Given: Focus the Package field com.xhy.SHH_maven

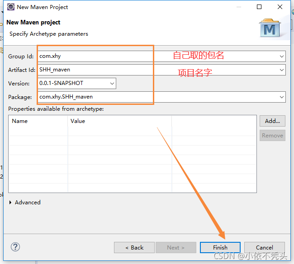Looking at the screenshot, I should coord(161,97).
